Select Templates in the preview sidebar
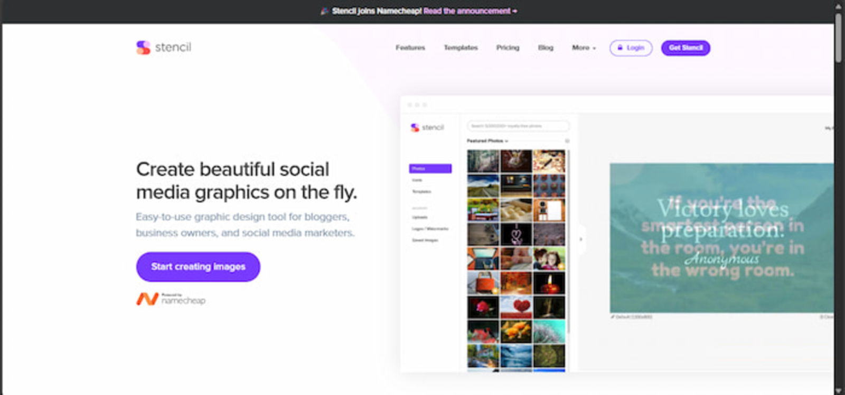845x395 pixels. [x=421, y=192]
